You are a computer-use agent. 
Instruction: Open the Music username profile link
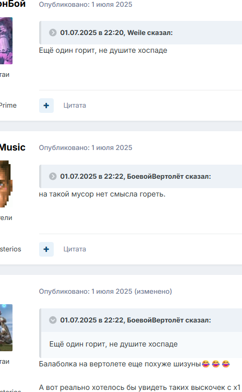click(13, 147)
